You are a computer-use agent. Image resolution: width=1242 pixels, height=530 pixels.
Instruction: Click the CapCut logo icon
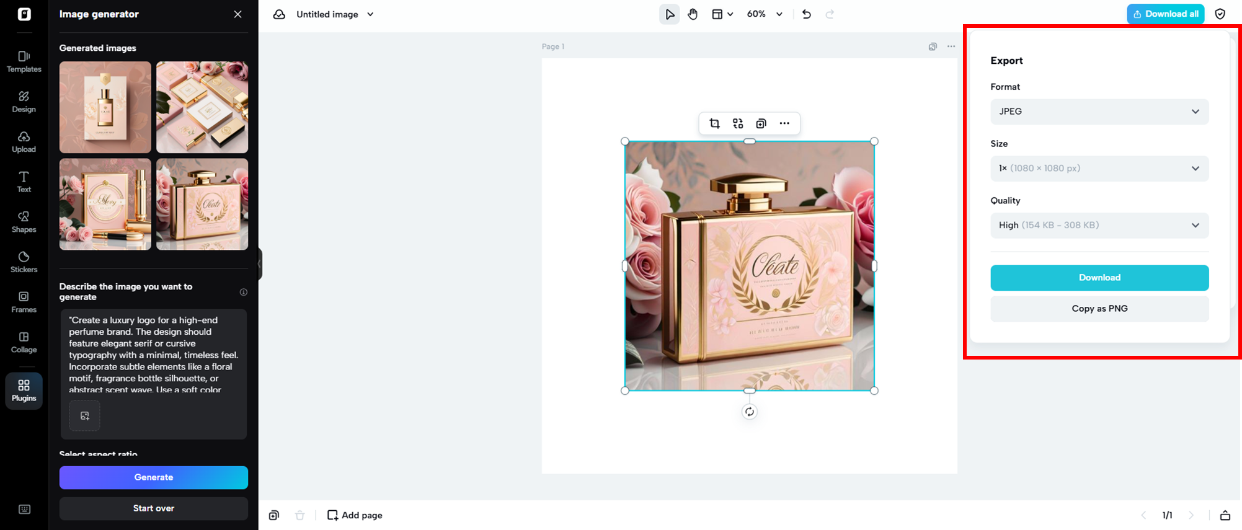[24, 14]
